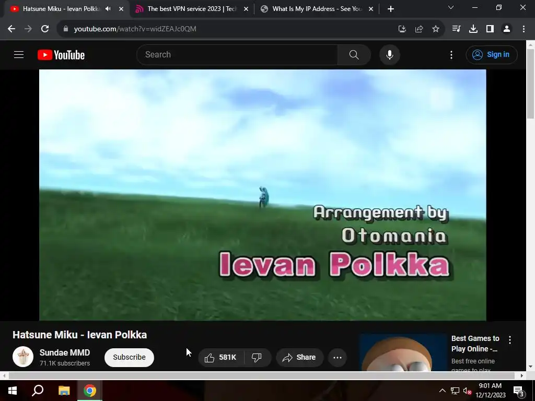This screenshot has height=401, width=535.
Task: Open the YouTube guide hamburger menu
Action: [19, 54]
